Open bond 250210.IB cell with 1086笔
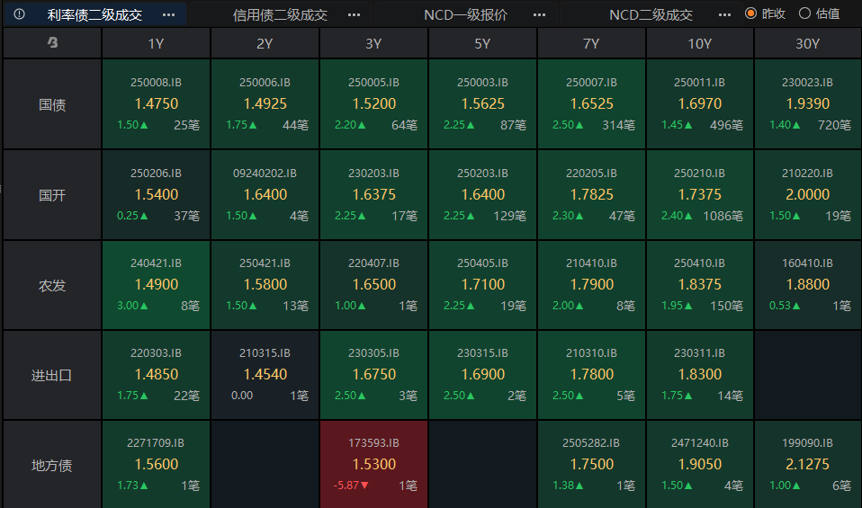This screenshot has width=862, height=508. tap(700, 195)
